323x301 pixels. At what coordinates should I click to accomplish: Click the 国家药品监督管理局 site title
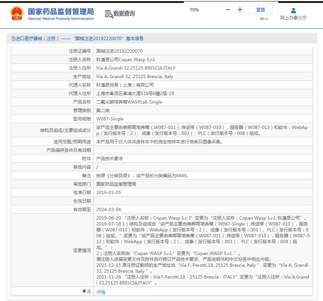tap(61, 11)
